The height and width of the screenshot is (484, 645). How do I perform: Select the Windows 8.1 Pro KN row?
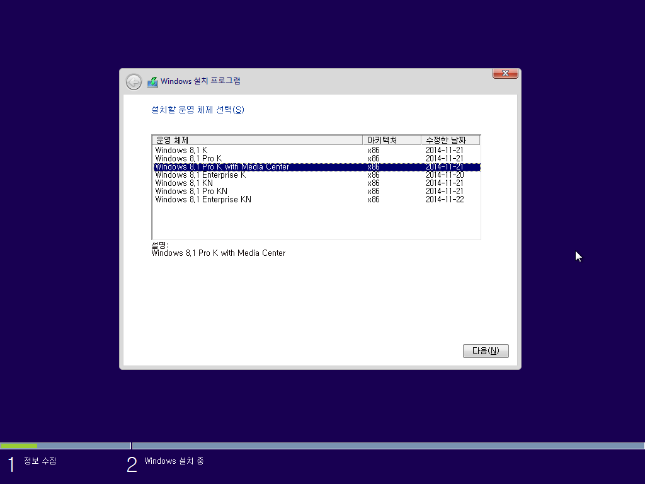316,192
